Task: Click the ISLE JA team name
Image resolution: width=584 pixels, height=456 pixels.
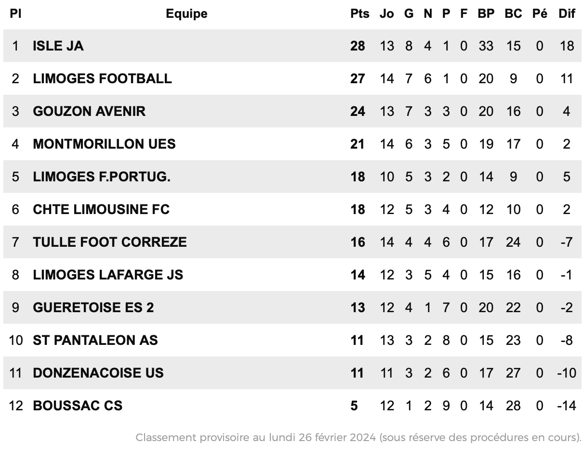Action: [58, 46]
